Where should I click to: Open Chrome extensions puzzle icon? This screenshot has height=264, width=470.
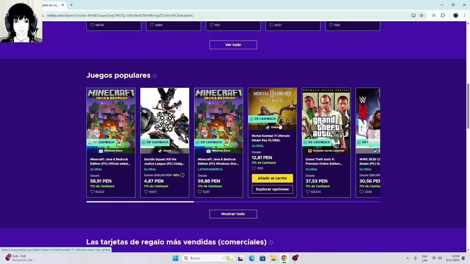[442, 15]
